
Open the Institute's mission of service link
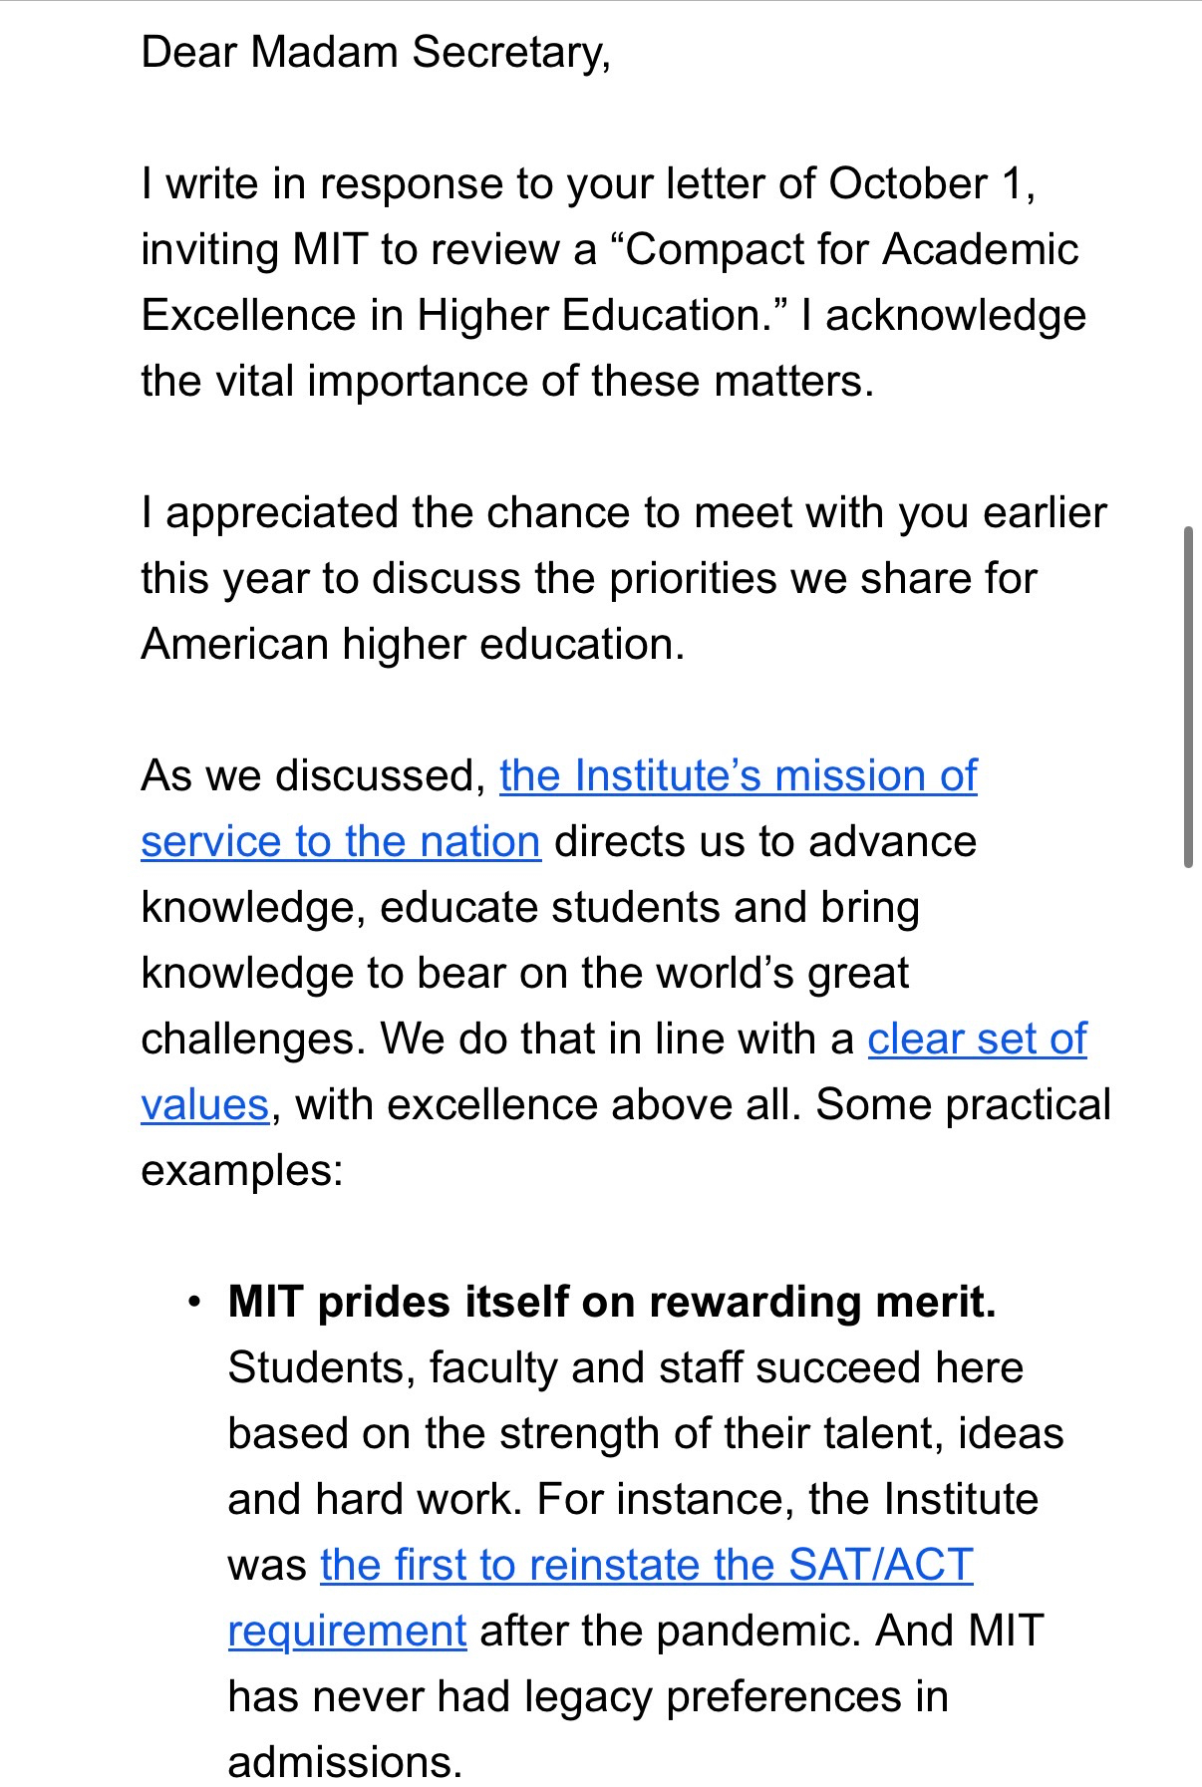738,775
